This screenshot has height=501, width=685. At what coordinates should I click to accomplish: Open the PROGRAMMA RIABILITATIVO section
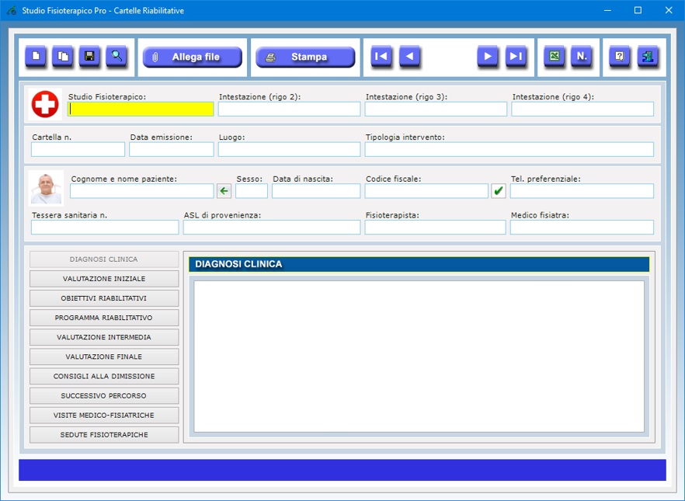pos(104,318)
